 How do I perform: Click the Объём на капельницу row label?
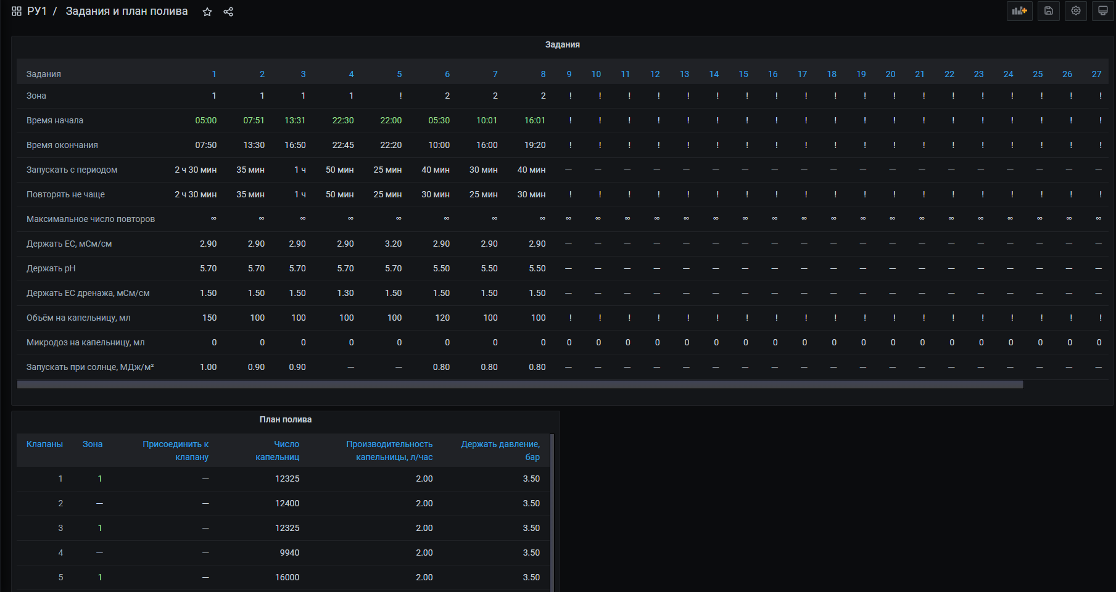point(78,318)
